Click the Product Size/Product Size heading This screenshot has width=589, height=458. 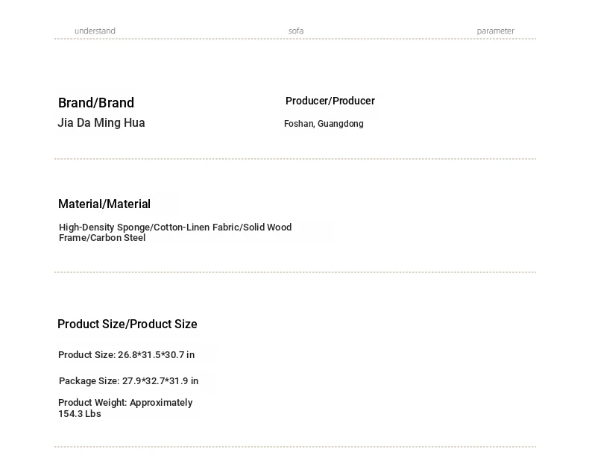127,324
